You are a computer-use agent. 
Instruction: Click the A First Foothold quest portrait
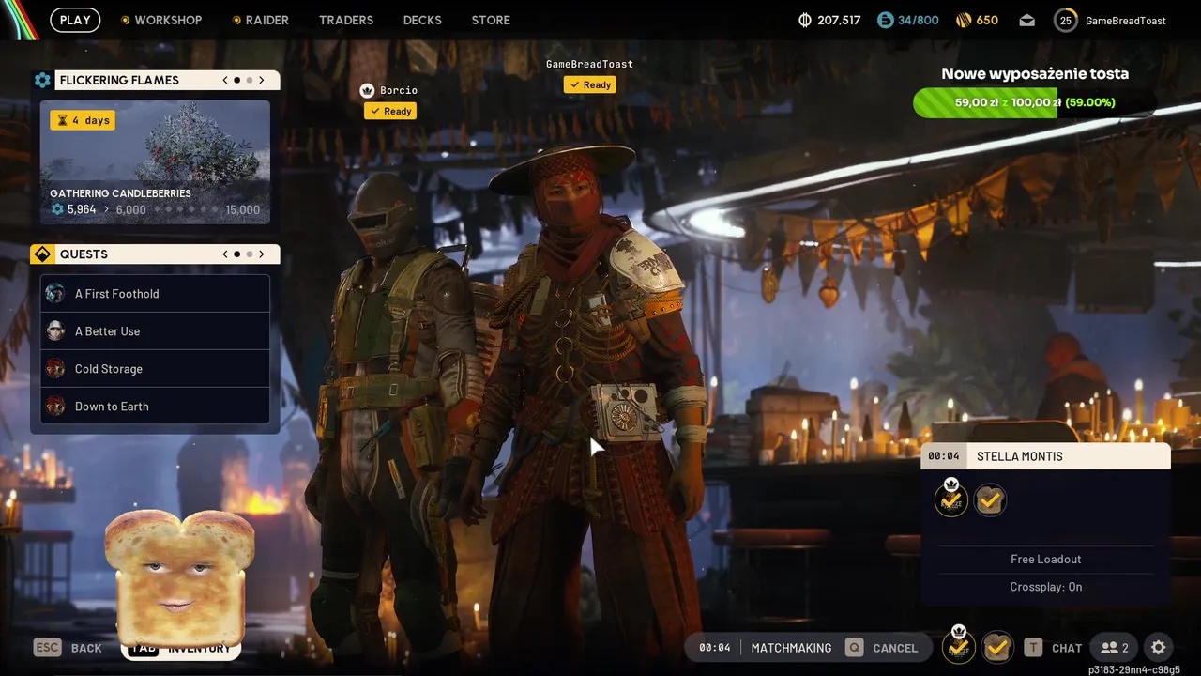tap(55, 294)
